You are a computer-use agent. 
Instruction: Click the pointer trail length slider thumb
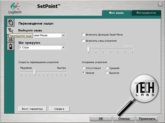tap(89, 49)
